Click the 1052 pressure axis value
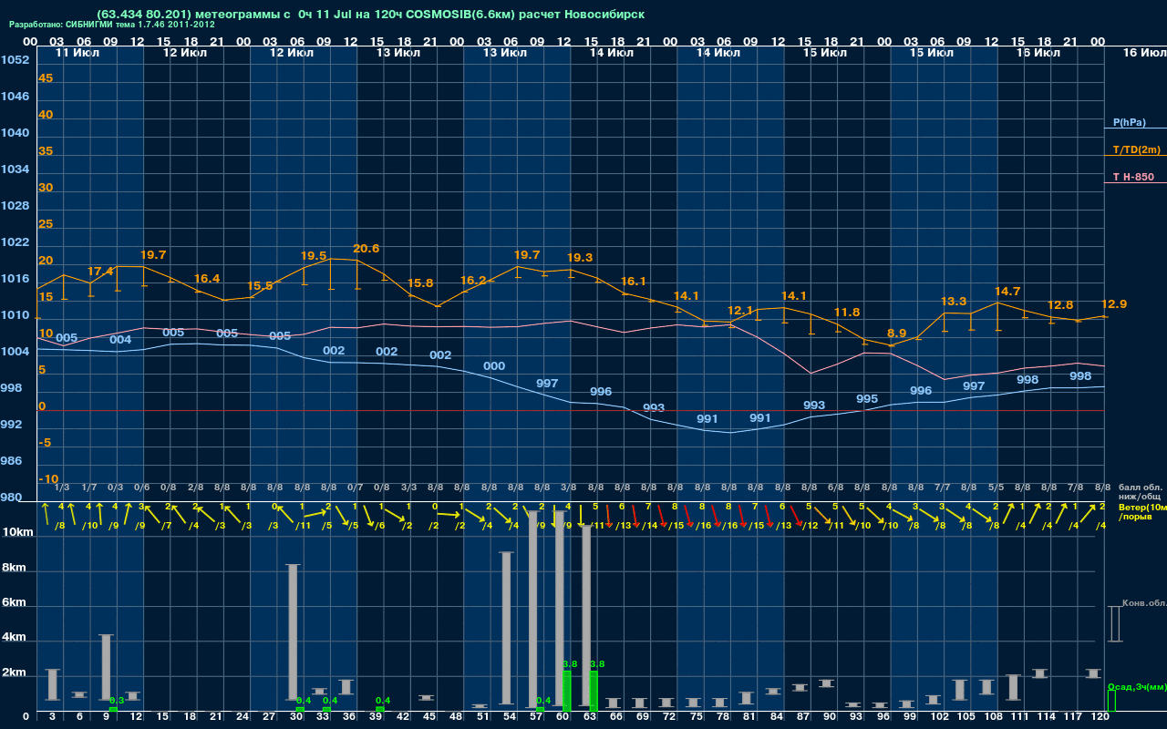1167x729 pixels. click(x=14, y=60)
